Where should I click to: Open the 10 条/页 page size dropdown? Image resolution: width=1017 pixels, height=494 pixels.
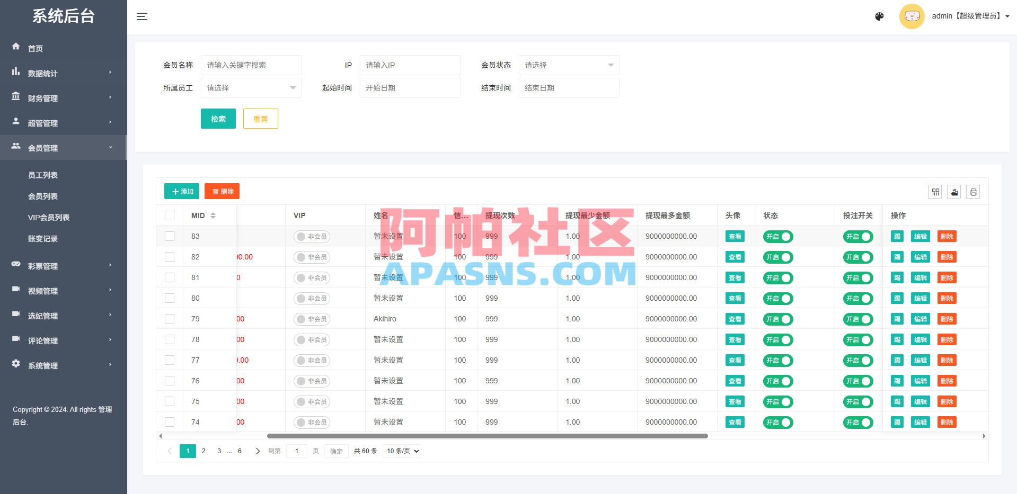(x=402, y=451)
